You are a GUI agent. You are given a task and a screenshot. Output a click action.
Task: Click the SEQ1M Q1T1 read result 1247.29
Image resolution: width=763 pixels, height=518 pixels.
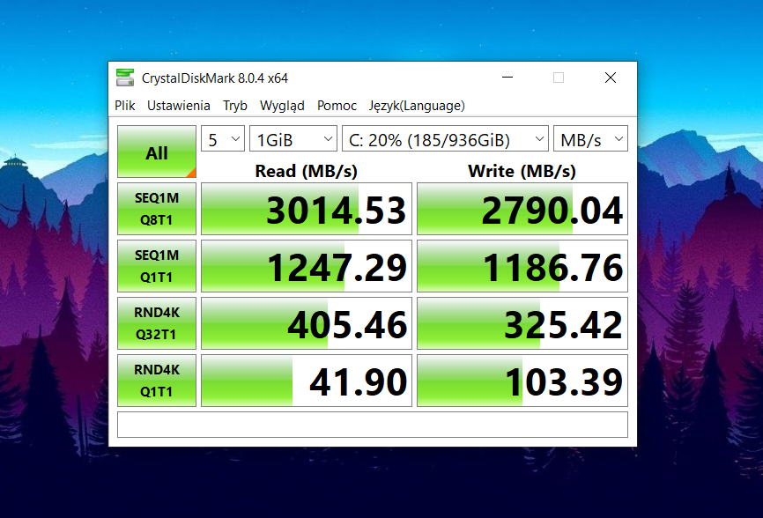(307, 266)
